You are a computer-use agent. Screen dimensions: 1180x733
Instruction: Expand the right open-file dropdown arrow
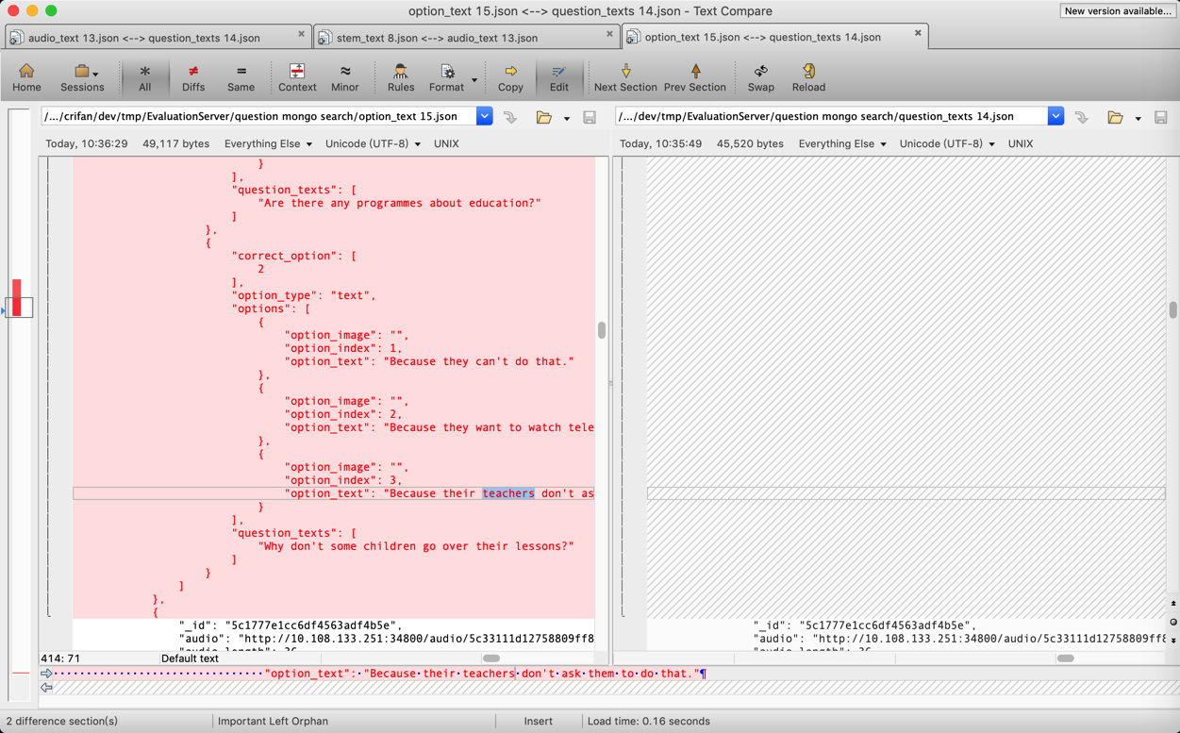(x=1138, y=119)
